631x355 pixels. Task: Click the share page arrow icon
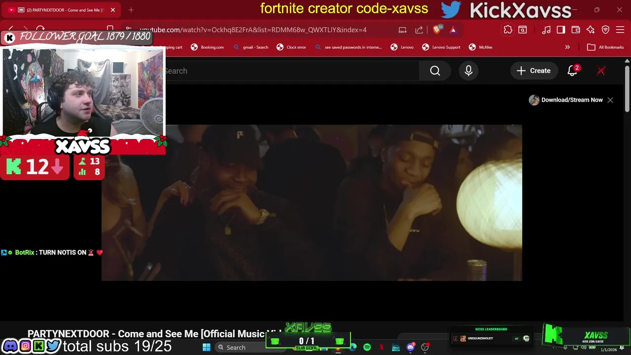click(419, 30)
